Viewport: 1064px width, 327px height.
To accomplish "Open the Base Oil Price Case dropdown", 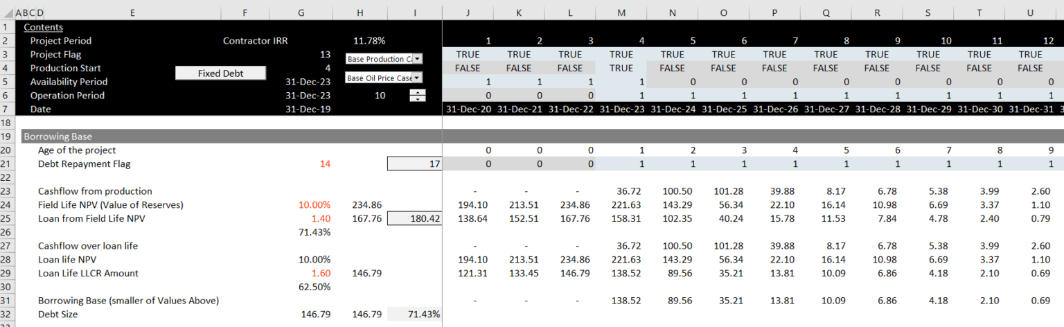I will click(417, 78).
